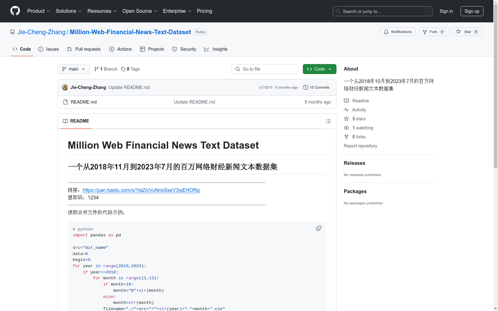This screenshot has height=311, width=498.
Task: Open the Update README.md message in the file row
Action: [x=195, y=102]
